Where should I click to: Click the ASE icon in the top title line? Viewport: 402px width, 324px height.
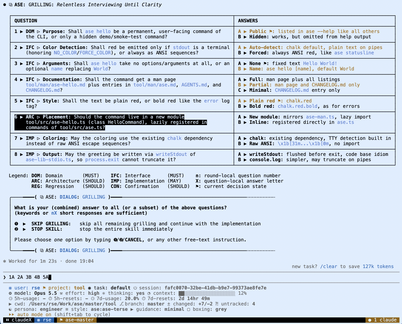10,5
